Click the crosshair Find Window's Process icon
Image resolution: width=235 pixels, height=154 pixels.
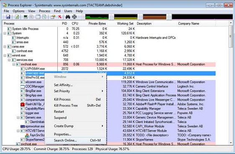pyautogui.click(x=74, y=17)
